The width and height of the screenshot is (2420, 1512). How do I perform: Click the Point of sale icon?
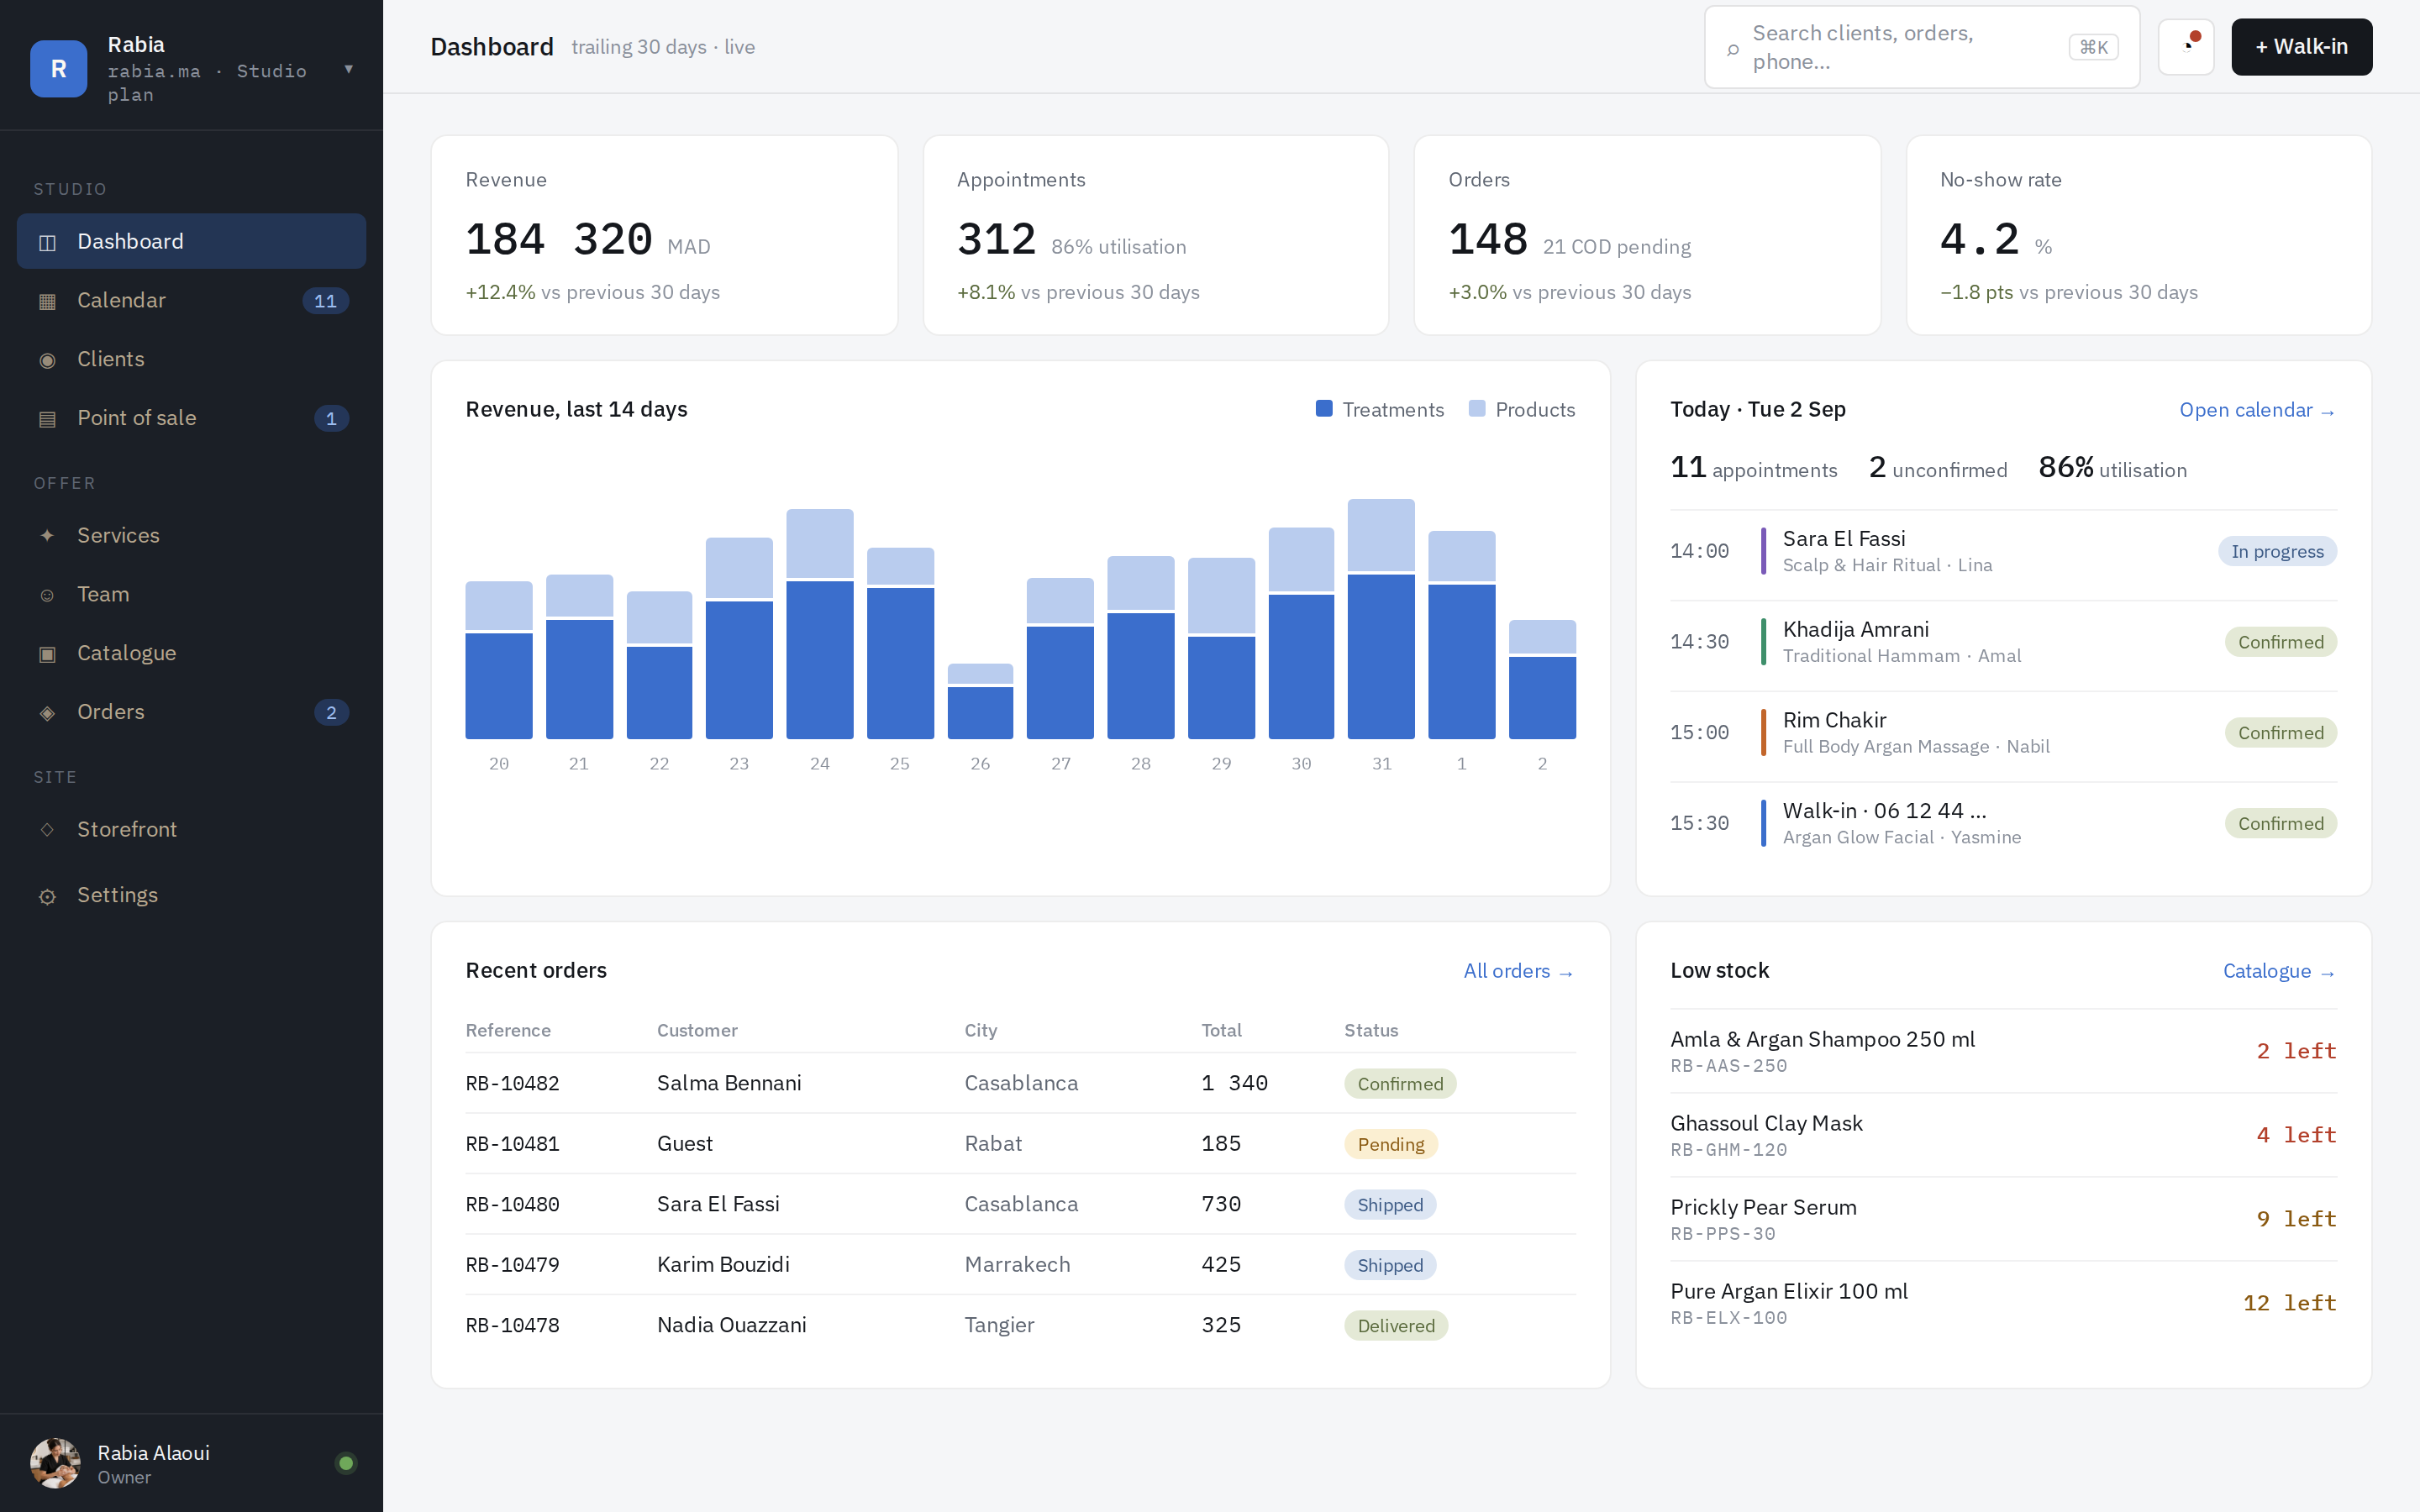[47, 419]
